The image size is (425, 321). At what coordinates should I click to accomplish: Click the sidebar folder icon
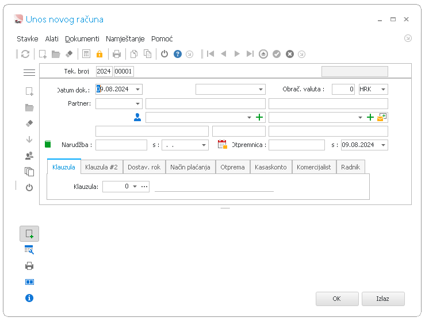pos(29,108)
